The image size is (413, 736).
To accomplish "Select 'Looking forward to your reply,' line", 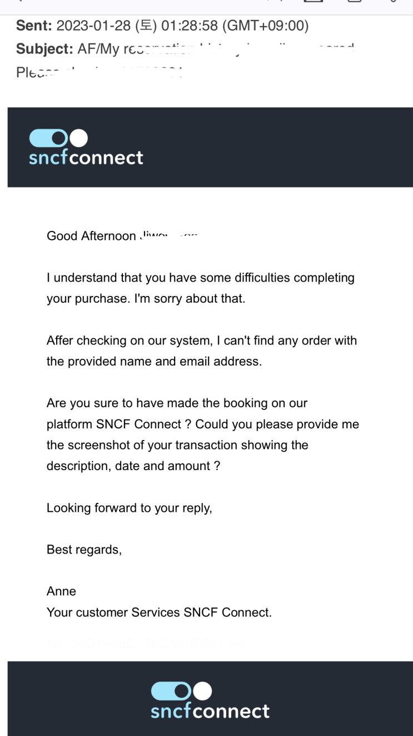I will pos(130,508).
